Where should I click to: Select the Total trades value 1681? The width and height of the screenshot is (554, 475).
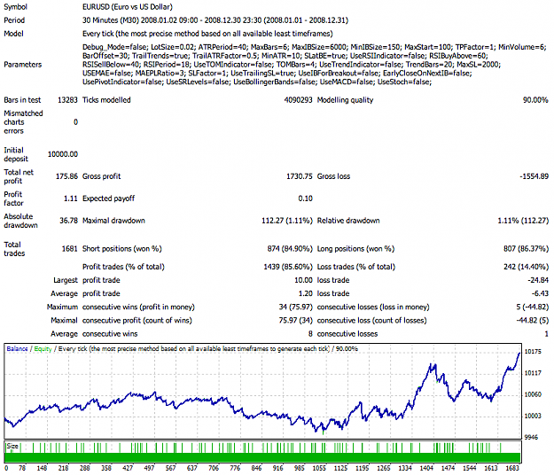tap(70, 249)
